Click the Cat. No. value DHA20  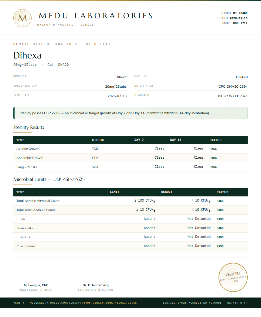tap(242, 77)
